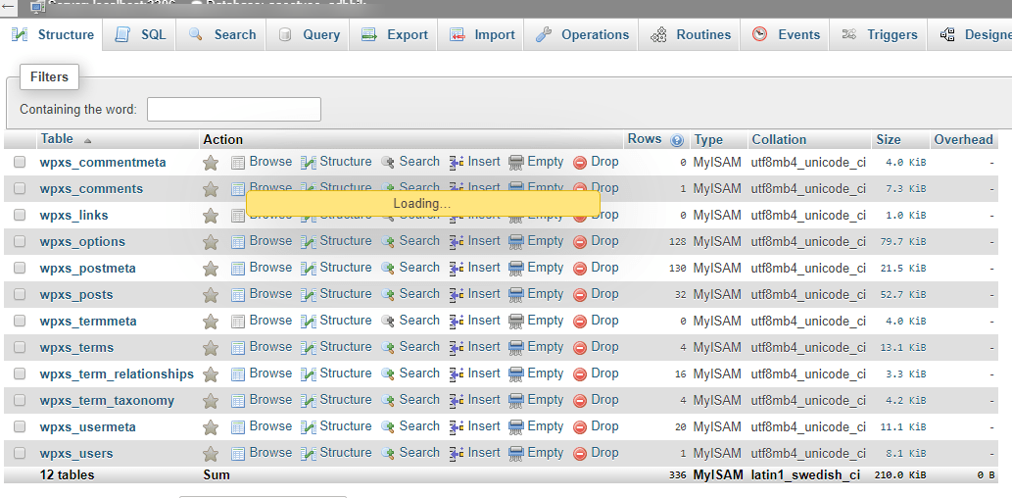Click Search icon for wpxs_terms

tap(388, 347)
